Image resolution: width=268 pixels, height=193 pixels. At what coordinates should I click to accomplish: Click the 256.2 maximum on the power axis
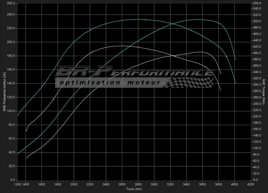11,3
